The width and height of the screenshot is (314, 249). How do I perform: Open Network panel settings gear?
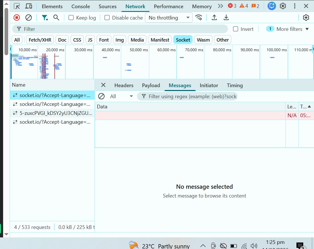[x=306, y=18]
